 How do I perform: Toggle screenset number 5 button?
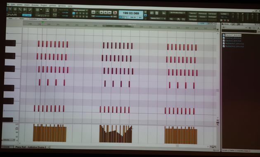coord(87,14)
